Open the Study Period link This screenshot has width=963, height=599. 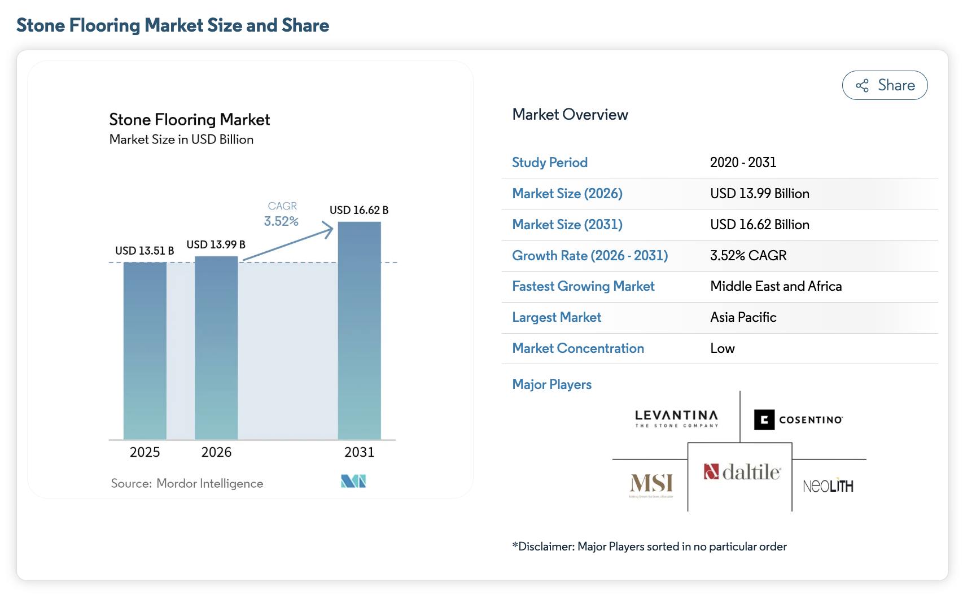coord(549,163)
